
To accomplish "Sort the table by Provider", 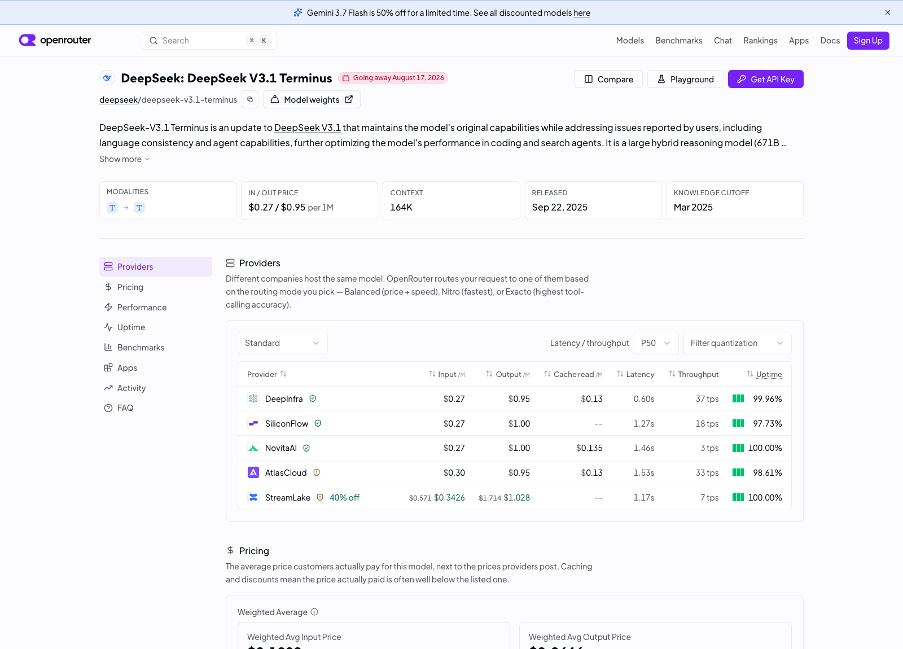I will (267, 374).
